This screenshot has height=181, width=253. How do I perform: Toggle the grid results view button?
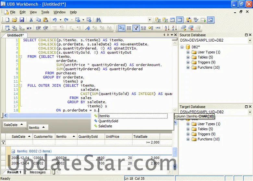point(180,20)
